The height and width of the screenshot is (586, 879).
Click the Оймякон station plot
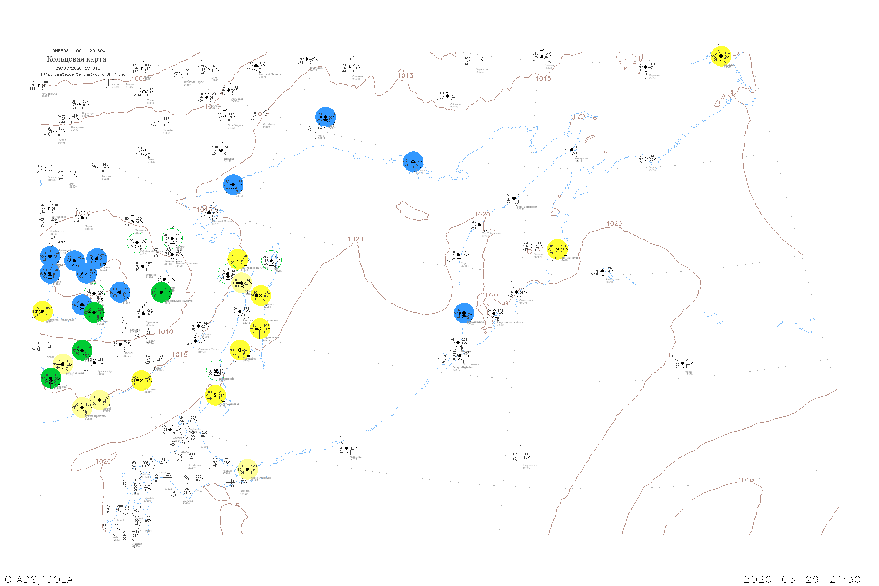pyautogui.click(x=350, y=68)
